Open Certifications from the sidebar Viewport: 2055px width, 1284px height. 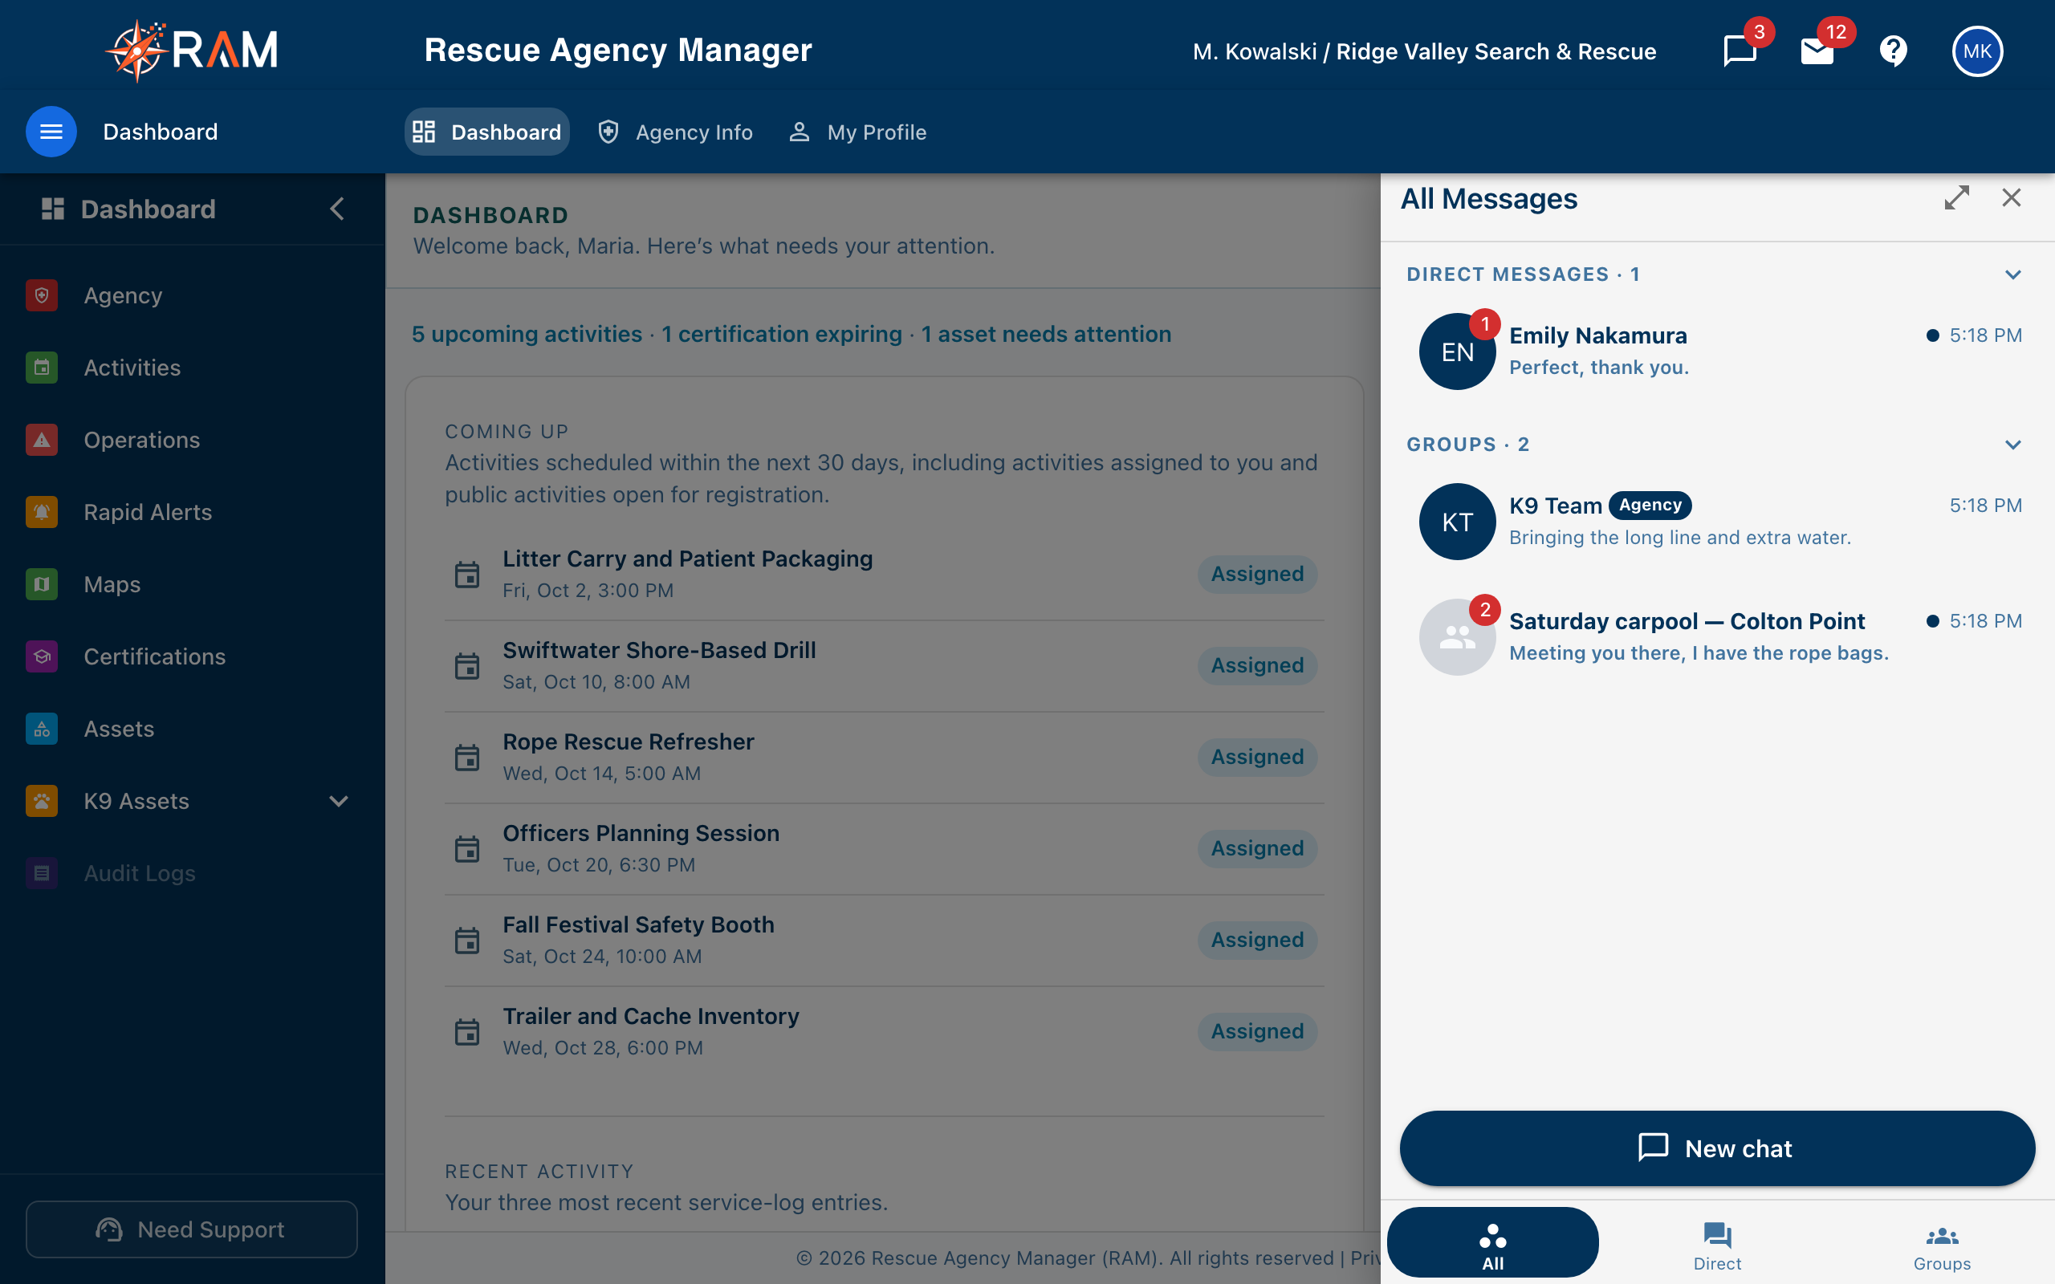tap(192, 656)
